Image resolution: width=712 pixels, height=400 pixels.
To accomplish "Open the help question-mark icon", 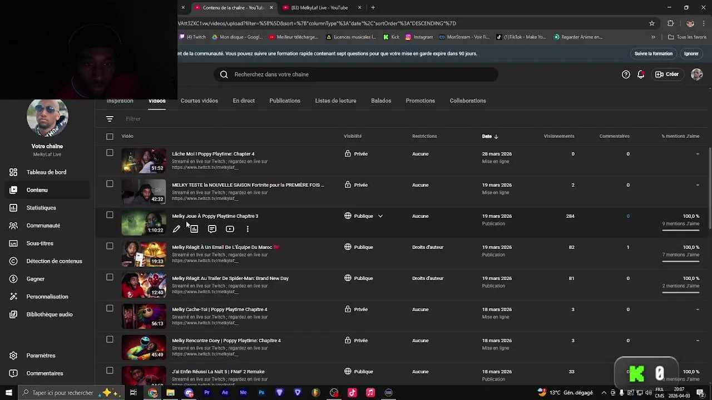I will tap(626, 74).
